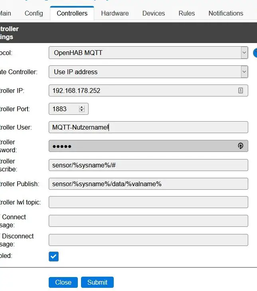Click the password manager icon in password field
This screenshot has width=257, height=291.
pyautogui.click(x=241, y=146)
